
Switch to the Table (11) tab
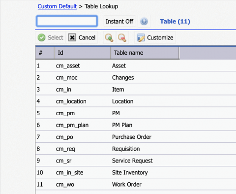(175, 21)
